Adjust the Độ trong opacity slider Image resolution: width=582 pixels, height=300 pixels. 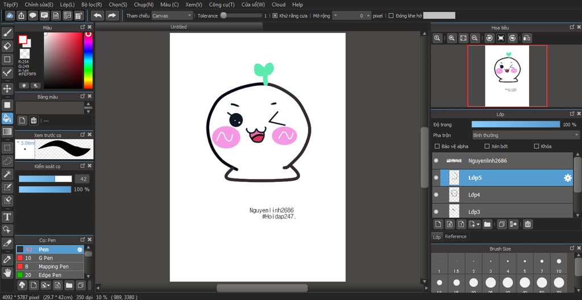pyautogui.click(x=516, y=124)
